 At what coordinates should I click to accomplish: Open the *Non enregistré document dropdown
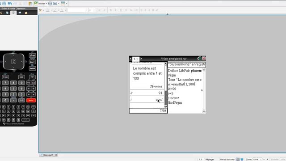click(185, 59)
